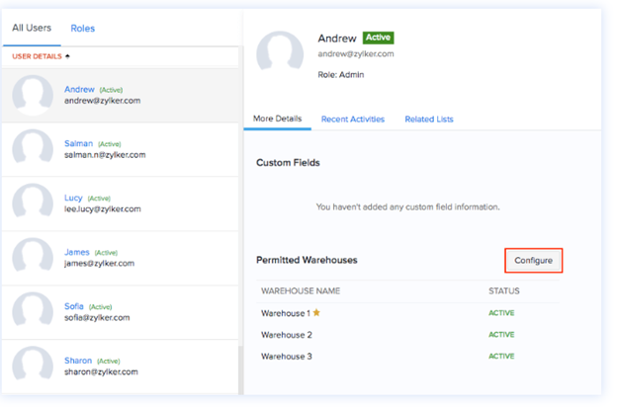The width and height of the screenshot is (617, 407).
Task: Select the More Details tab
Action: [277, 120]
